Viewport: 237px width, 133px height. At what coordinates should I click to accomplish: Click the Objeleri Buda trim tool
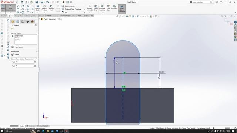pyautogui.click(x=38, y=8)
